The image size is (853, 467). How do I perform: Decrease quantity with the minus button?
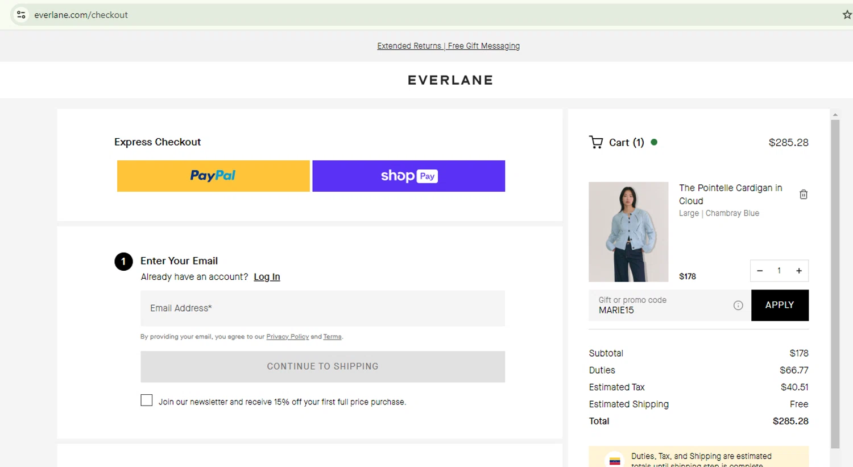tap(760, 271)
